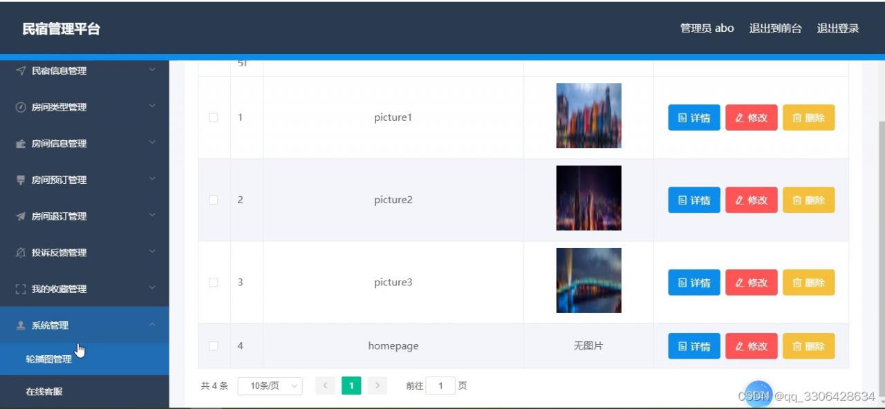The height and width of the screenshot is (409, 885).
Task: Click 删除 button for picture2
Action: pos(809,200)
